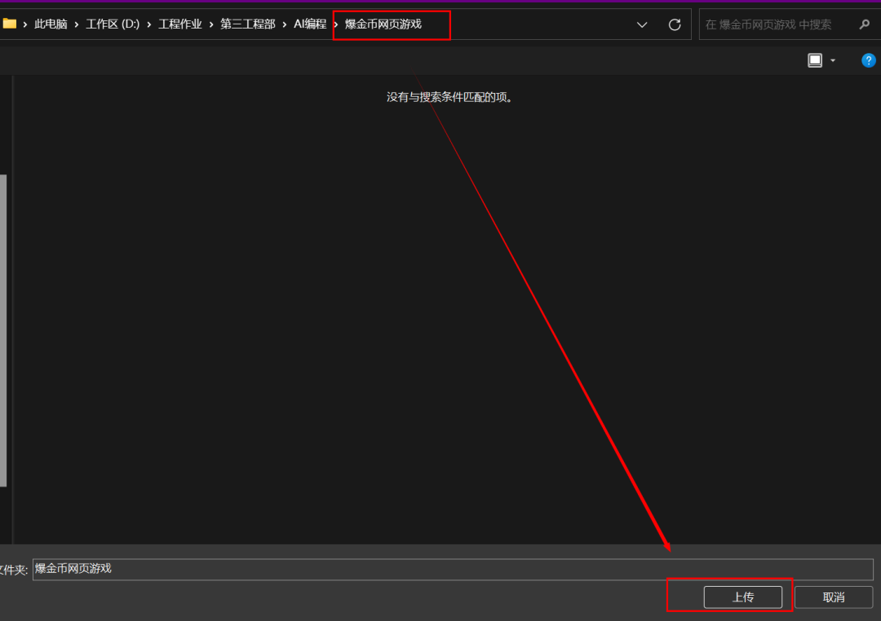
Task: Expand chevron after 工程作业 breadcrumb
Action: [x=211, y=24]
